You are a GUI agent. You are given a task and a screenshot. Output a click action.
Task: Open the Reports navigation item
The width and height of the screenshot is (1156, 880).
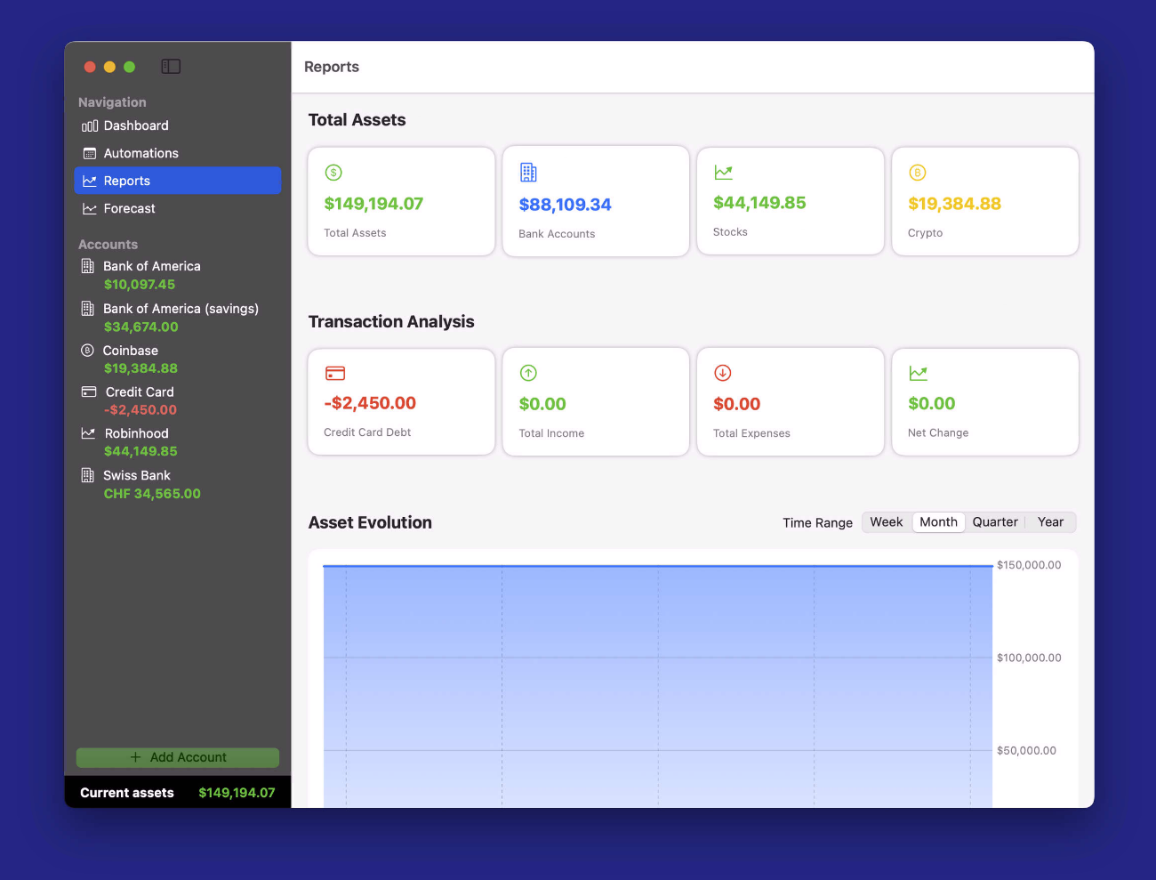[178, 181]
